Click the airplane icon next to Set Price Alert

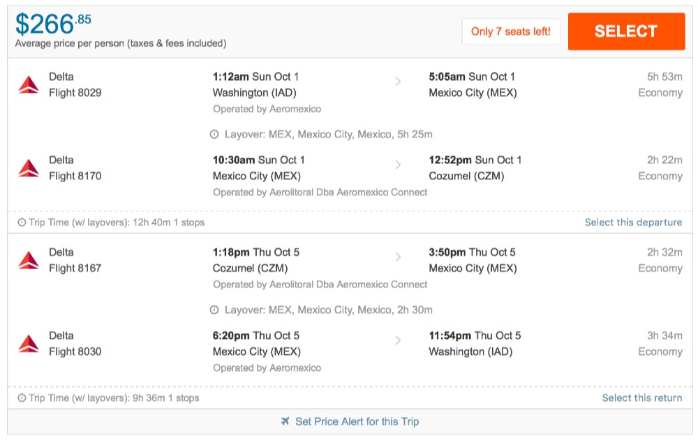pyautogui.click(x=285, y=421)
